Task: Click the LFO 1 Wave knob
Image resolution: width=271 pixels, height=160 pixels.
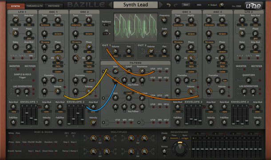Action: (16, 34)
